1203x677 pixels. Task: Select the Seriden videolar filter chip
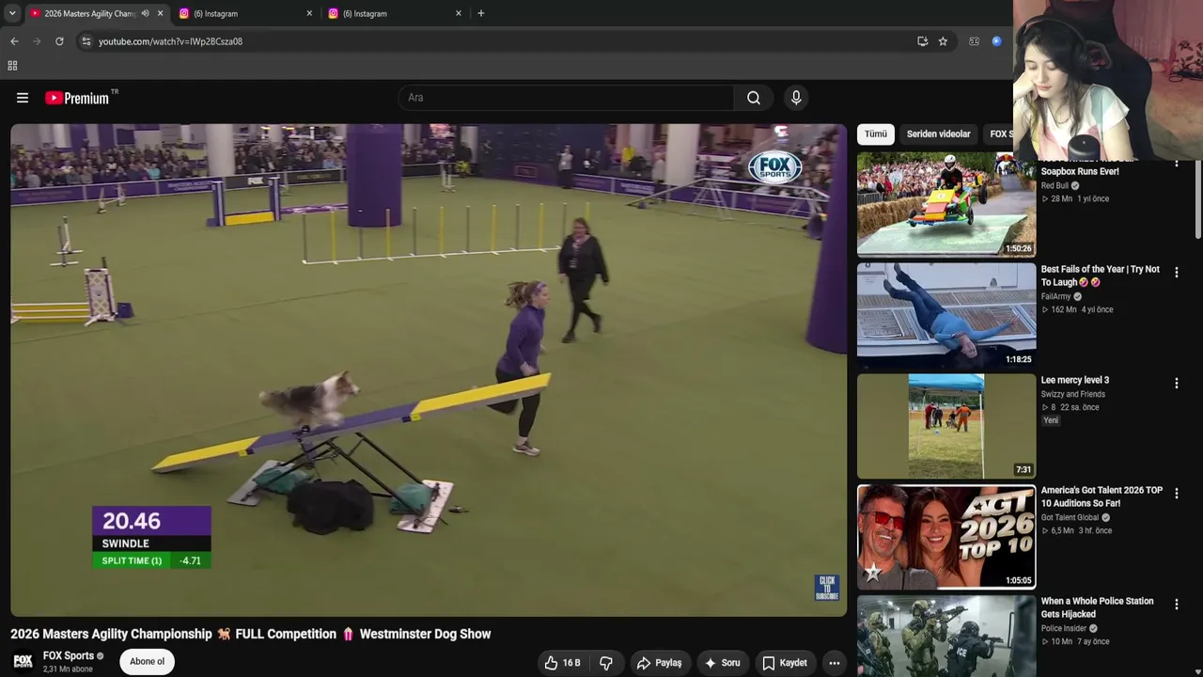938,134
